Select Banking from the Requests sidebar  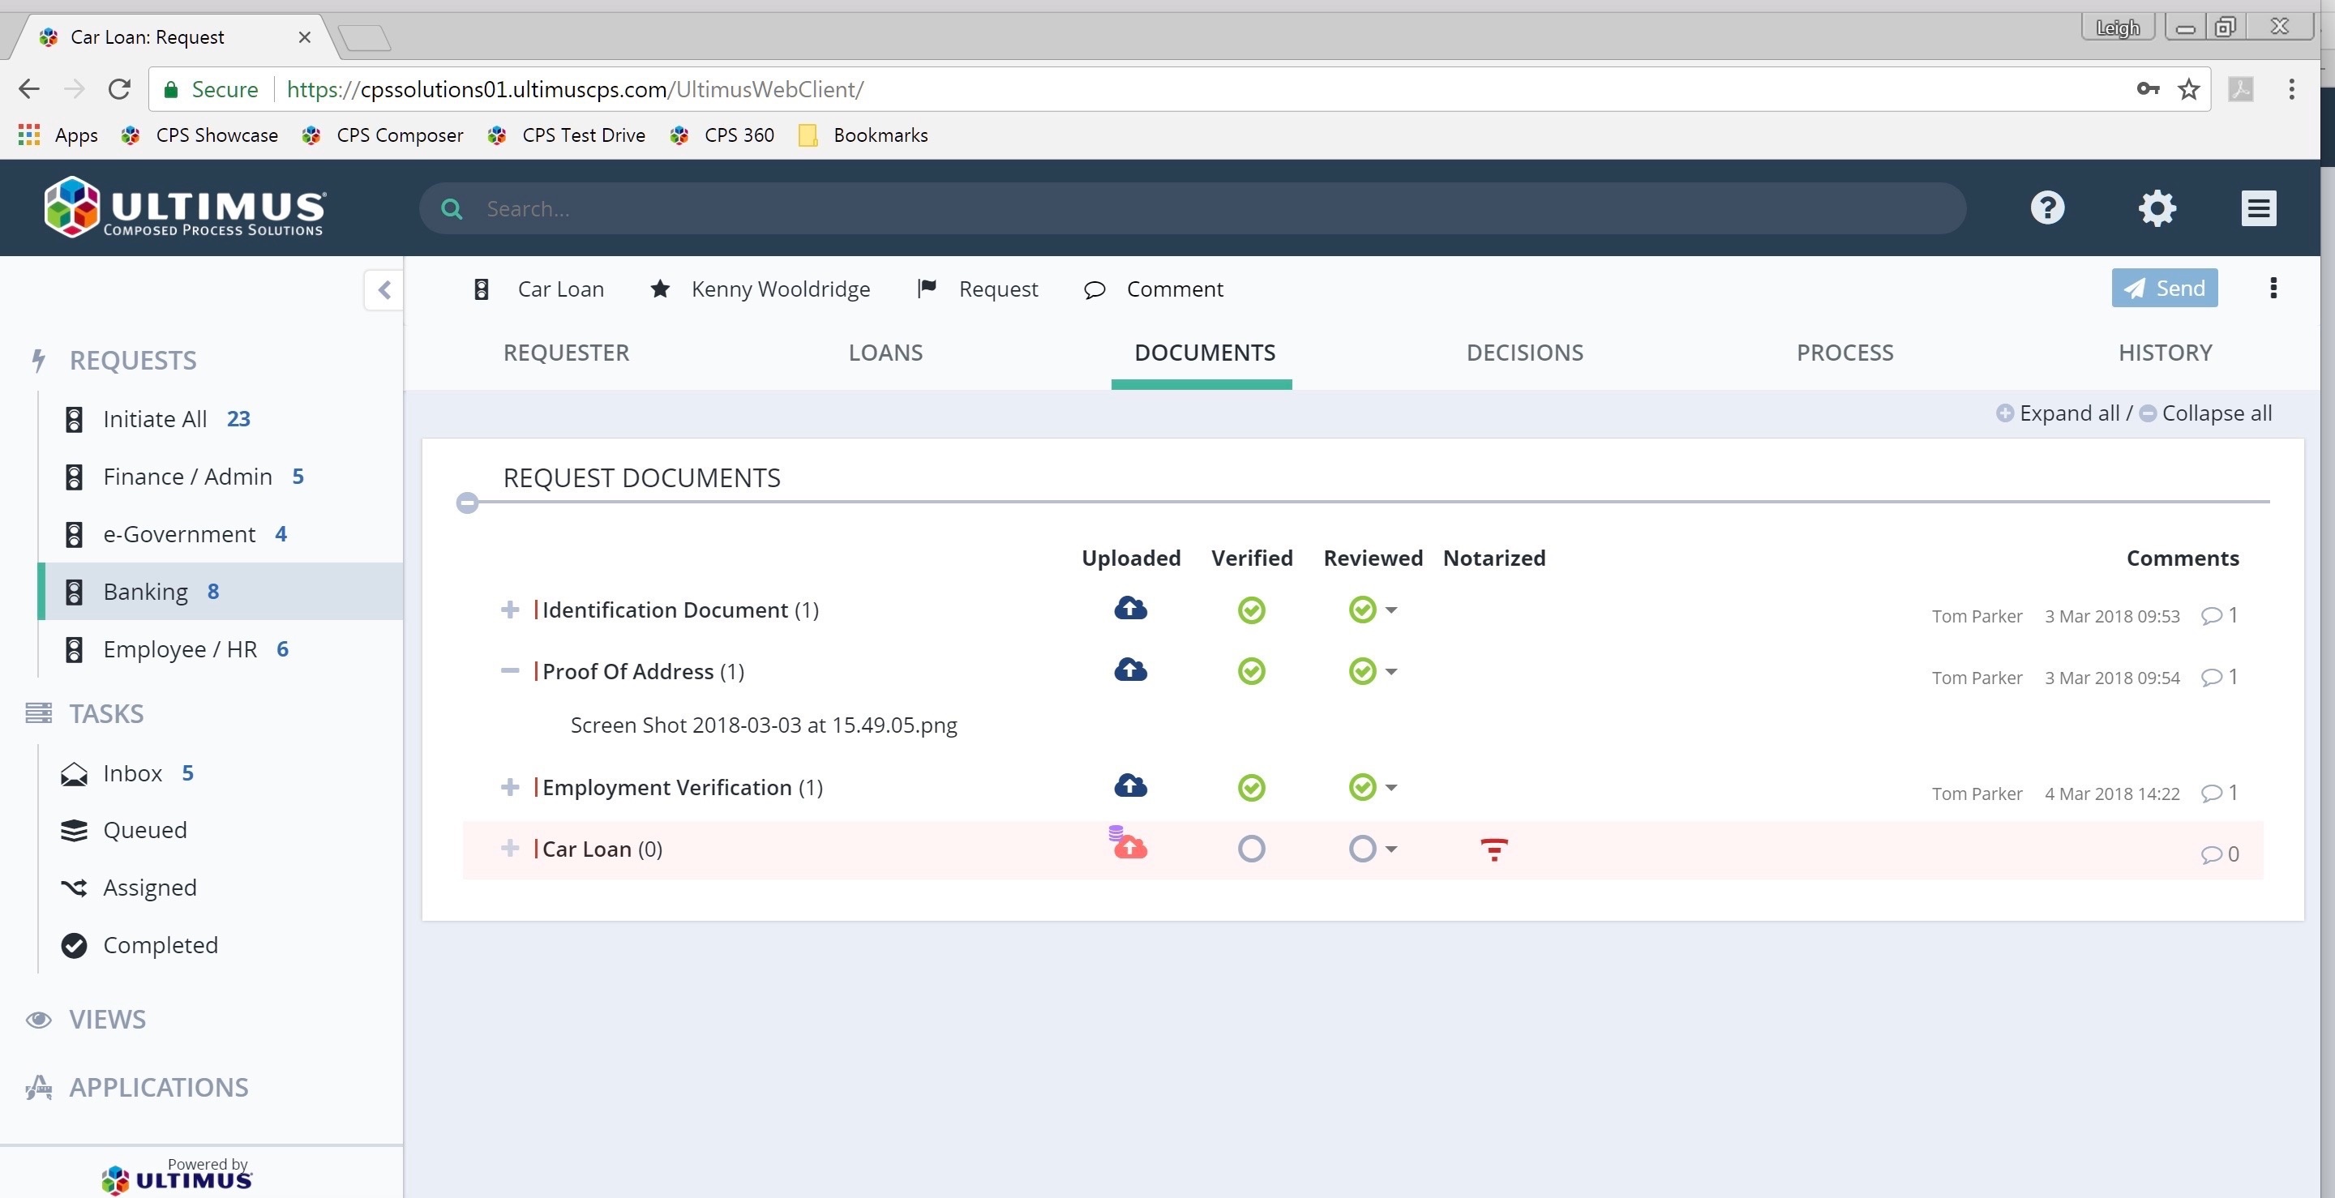coord(145,591)
